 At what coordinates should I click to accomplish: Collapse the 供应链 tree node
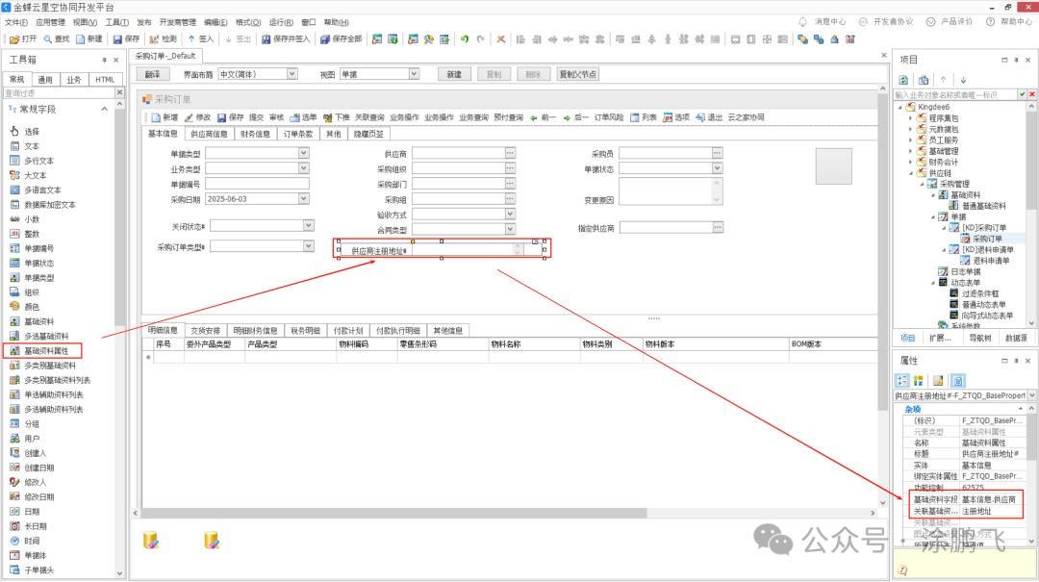[910, 173]
